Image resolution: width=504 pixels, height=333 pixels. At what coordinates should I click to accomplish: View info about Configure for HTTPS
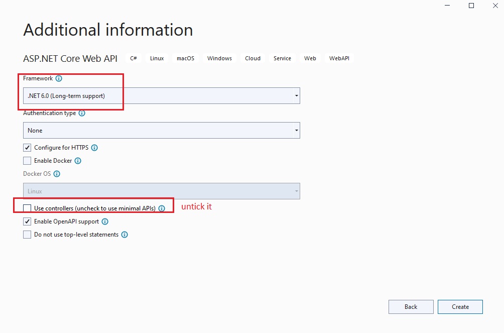point(94,148)
